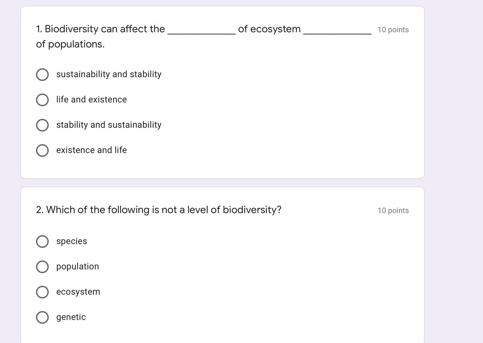Select the 'existence and life' option

(x=42, y=150)
